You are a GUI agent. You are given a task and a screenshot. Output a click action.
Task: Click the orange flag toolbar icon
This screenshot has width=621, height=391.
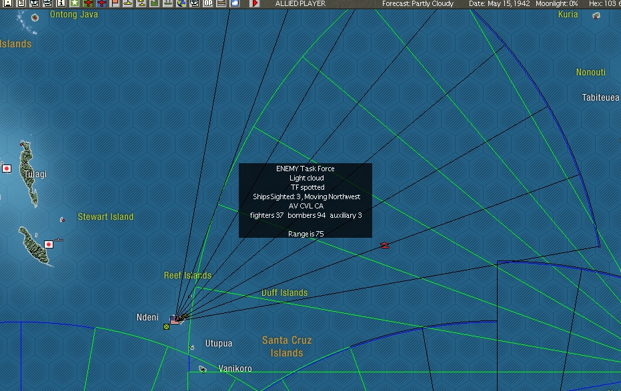pos(115,3)
